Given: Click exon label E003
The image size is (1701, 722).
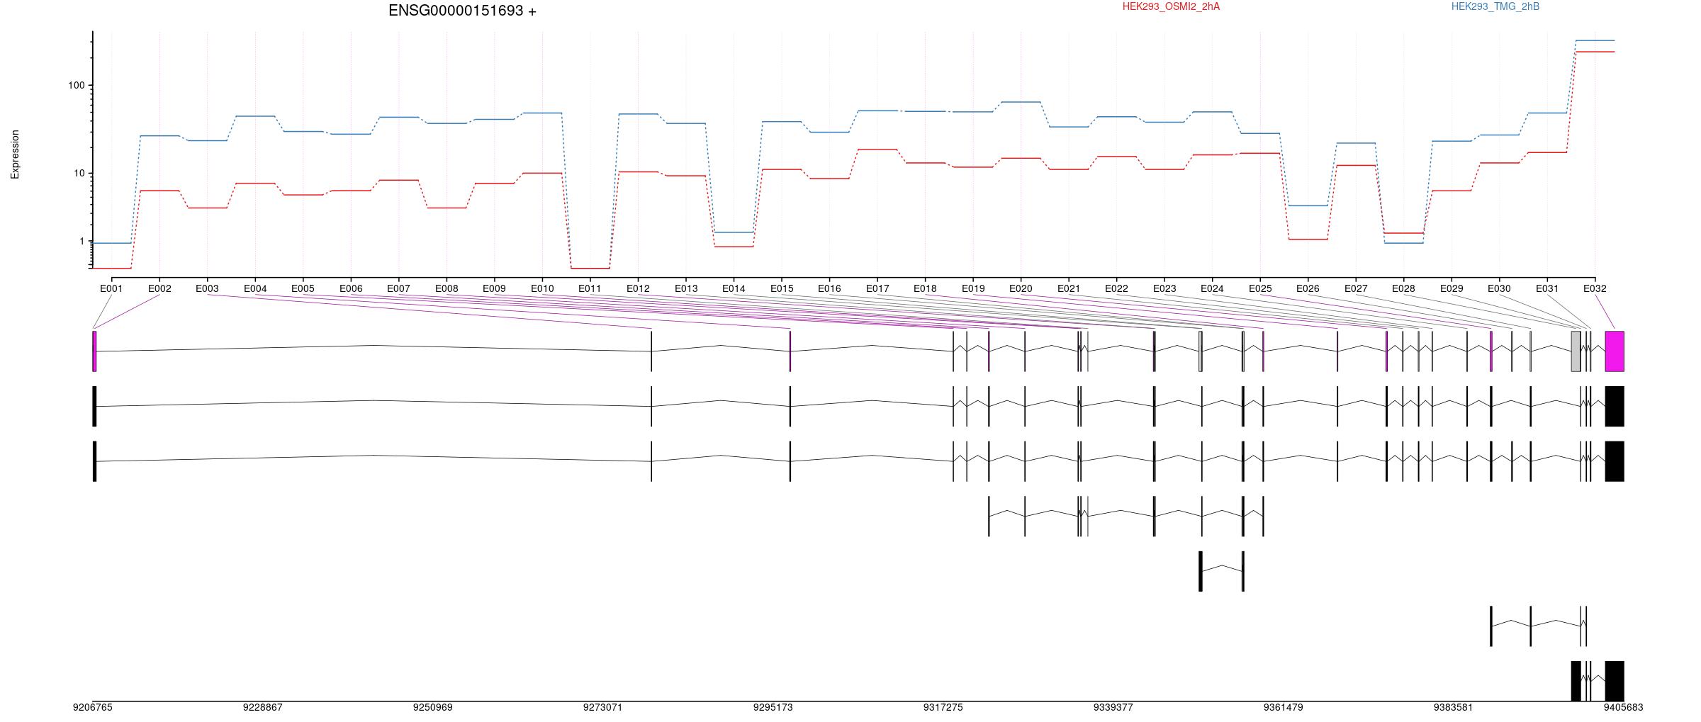Looking at the screenshot, I should pyautogui.click(x=207, y=288).
